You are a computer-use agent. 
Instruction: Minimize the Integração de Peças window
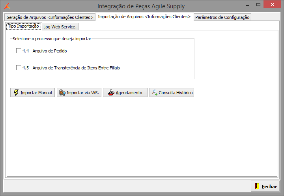pos(248,5)
